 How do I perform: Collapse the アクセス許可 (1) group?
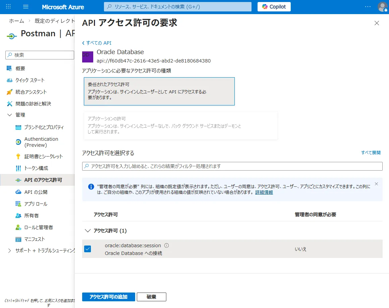coord(88,231)
